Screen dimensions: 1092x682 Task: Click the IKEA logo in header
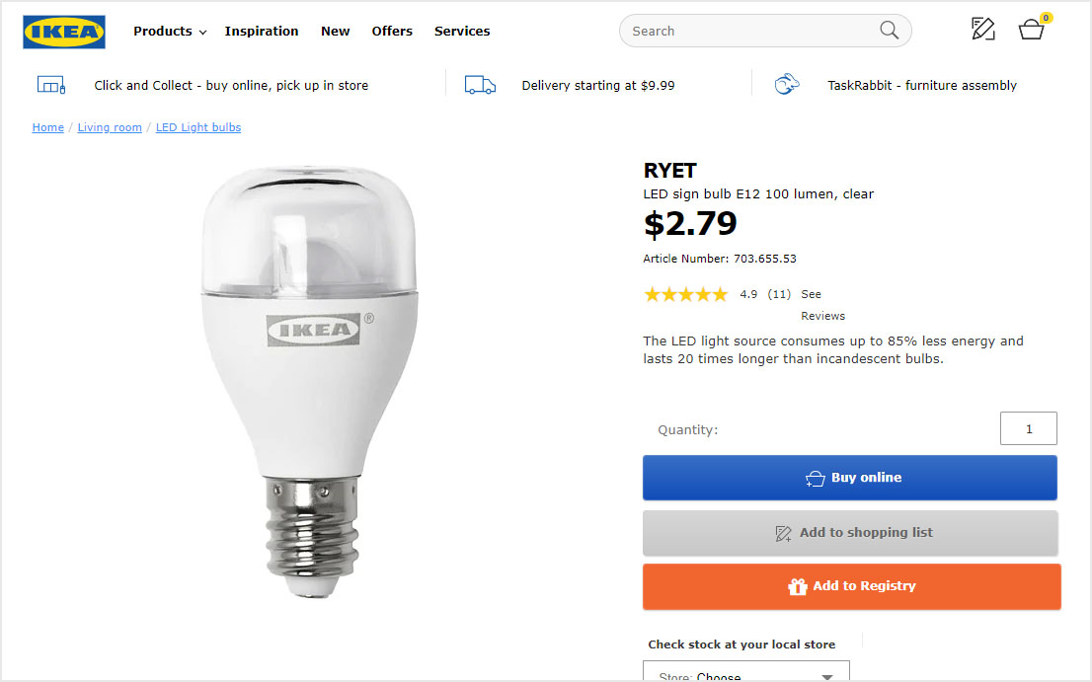[x=64, y=32]
